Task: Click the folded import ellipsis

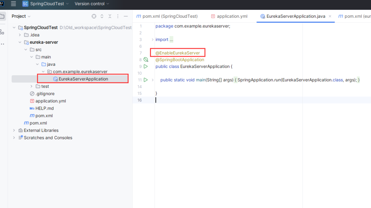Action: pyautogui.click(x=171, y=39)
